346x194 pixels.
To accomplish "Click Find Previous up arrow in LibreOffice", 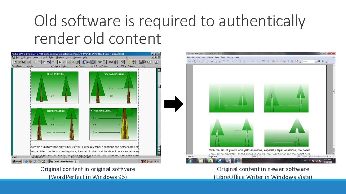I will [323, 61].
